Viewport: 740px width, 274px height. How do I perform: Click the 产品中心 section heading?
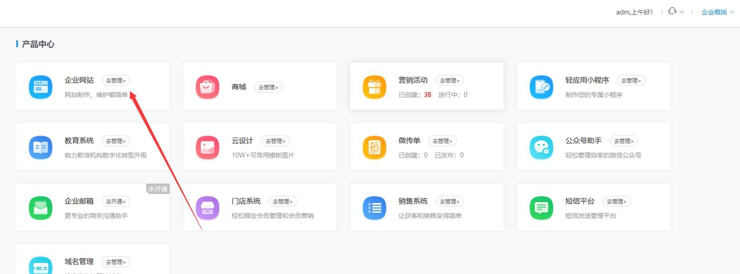pyautogui.click(x=38, y=44)
